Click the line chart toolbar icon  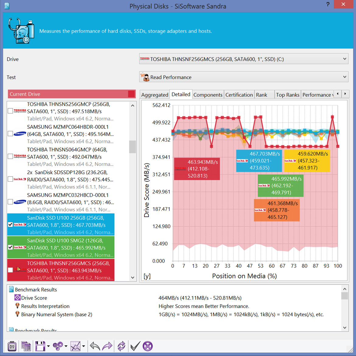point(75,346)
